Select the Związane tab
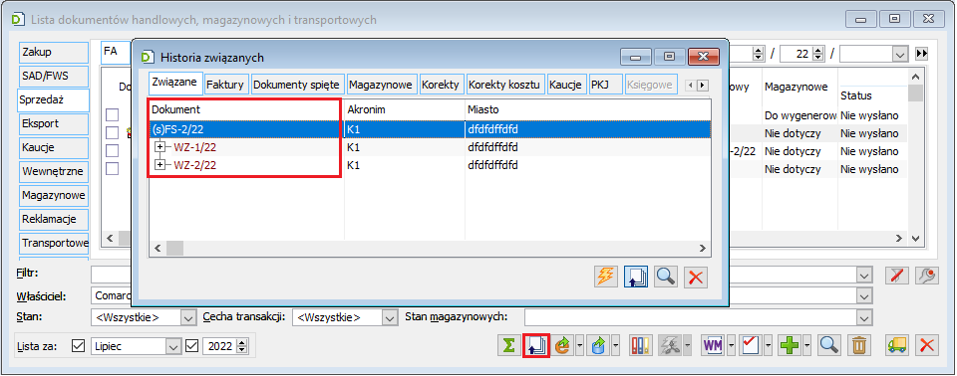957x376 pixels. 175,84
